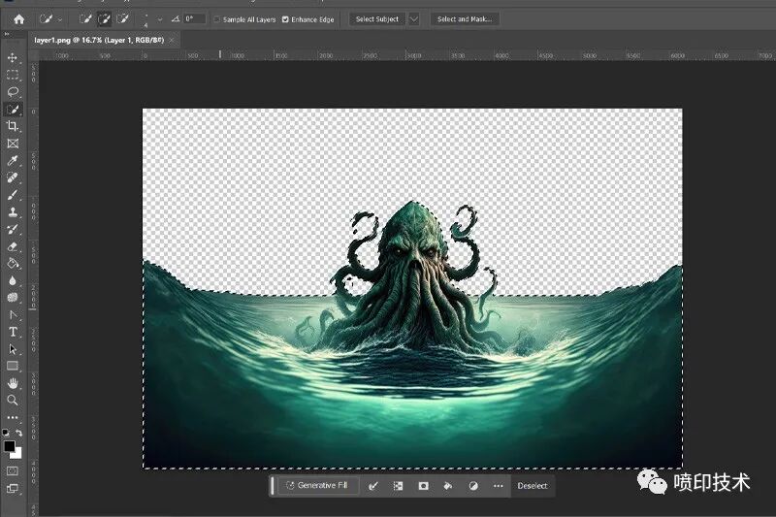
Task: Open the brush size picker dropdown
Action: coord(159,19)
